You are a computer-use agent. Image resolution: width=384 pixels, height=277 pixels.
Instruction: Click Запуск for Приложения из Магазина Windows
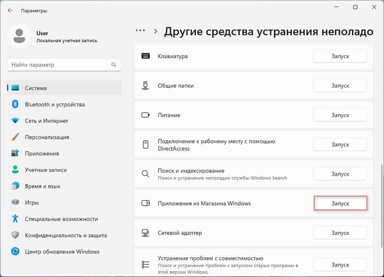coord(340,203)
